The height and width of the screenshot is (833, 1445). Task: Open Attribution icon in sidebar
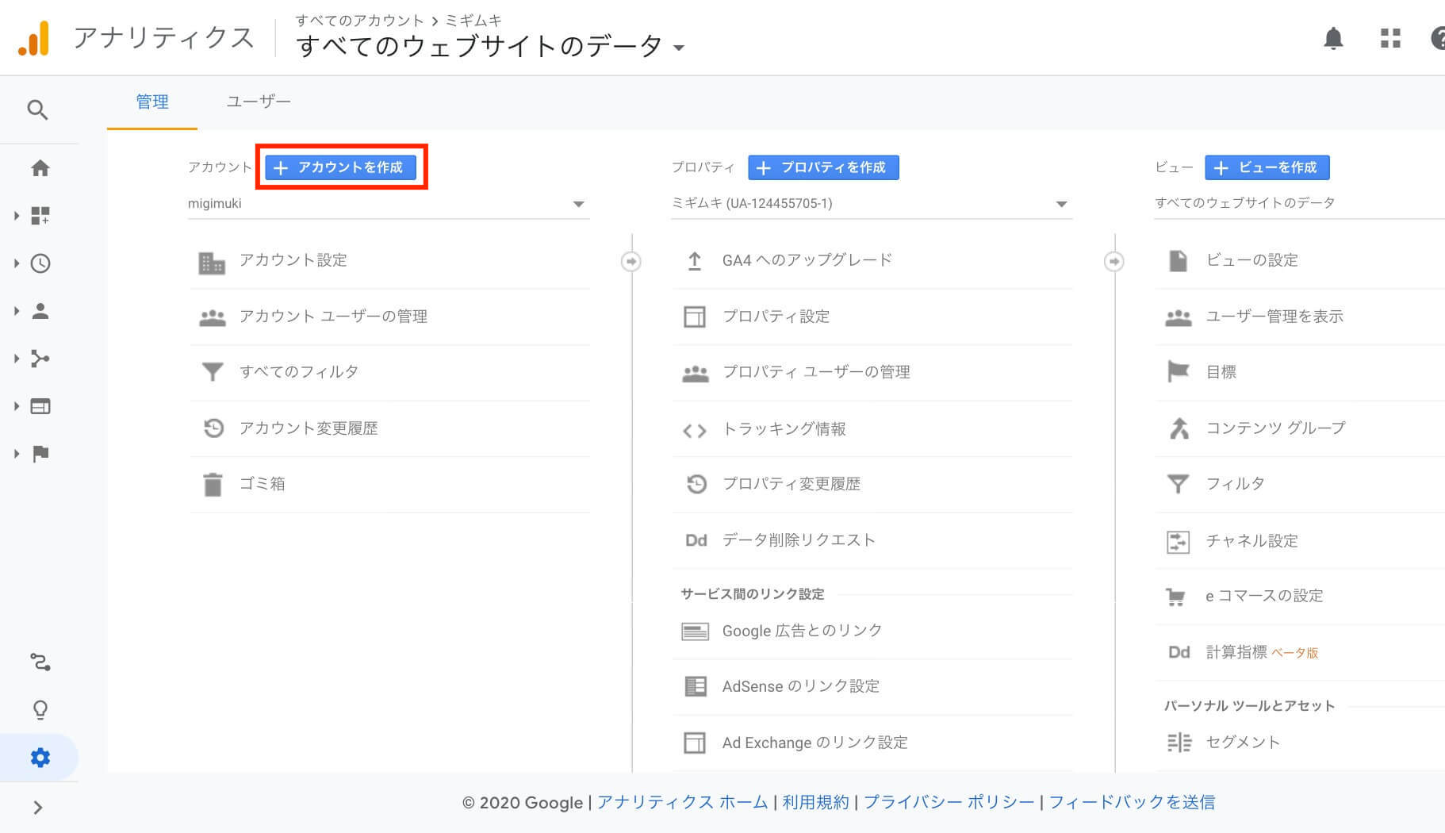(40, 662)
